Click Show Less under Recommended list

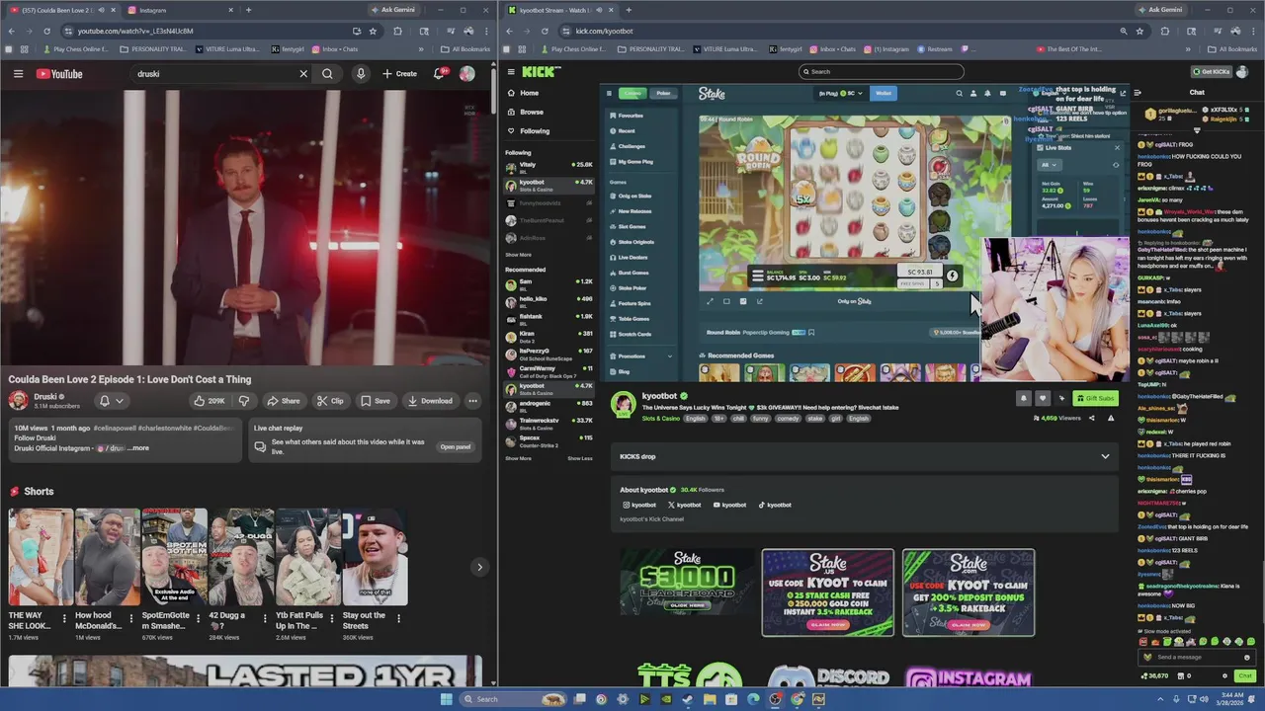tap(580, 458)
